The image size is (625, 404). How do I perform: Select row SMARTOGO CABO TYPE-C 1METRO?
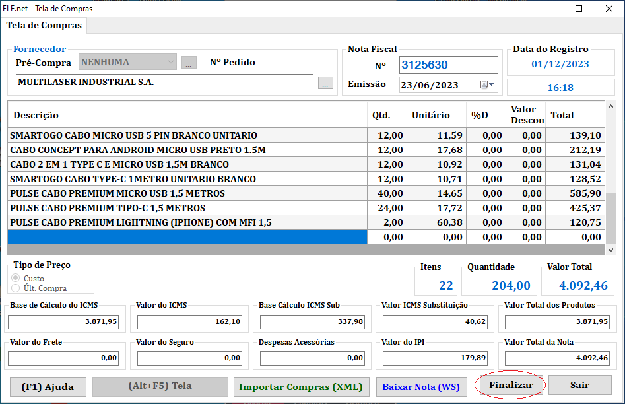click(306, 179)
